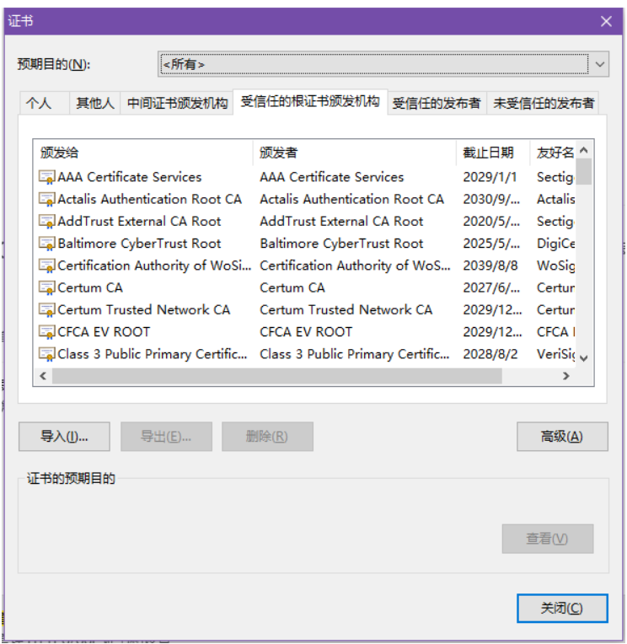Click friendly name Actalis
Viewport: 627px width, 644px height.
556,199
